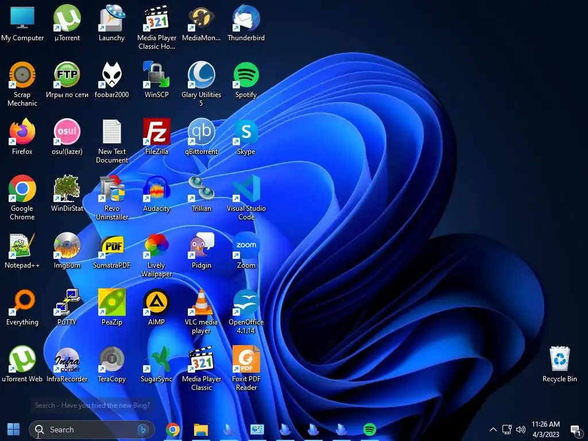The image size is (588, 441).
Task: Open File Explorer from the taskbar
Action: 200,430
